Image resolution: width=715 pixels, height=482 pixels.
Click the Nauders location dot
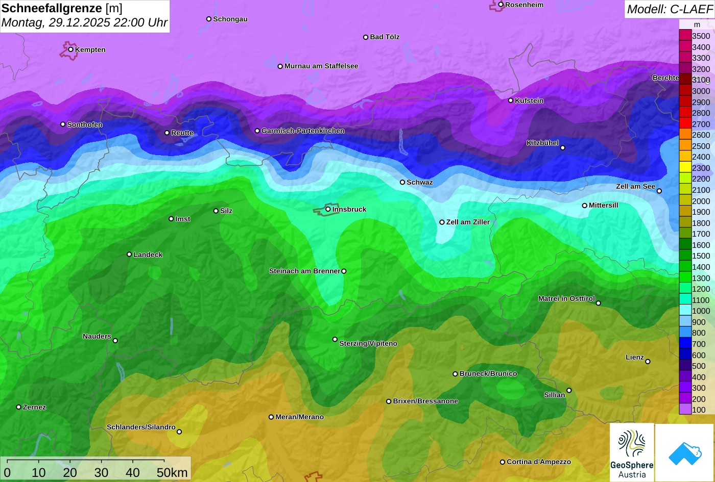click(115, 341)
